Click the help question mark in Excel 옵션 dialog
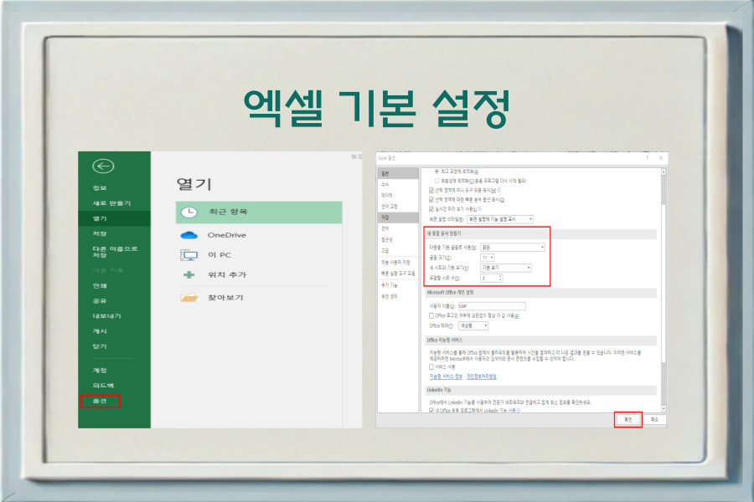754x502 pixels. [647, 158]
